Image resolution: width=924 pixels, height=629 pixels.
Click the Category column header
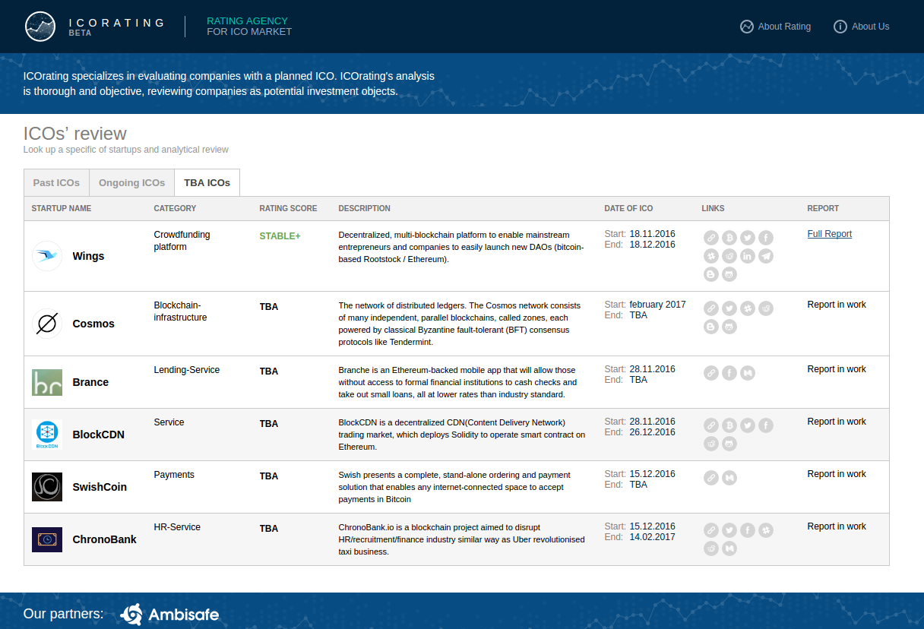(x=175, y=208)
